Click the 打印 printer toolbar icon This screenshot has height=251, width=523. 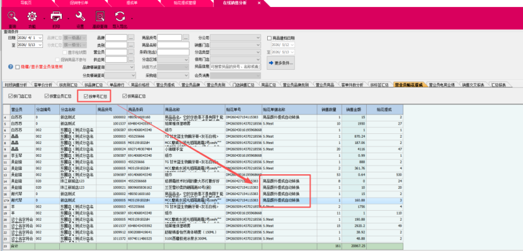tap(56, 16)
